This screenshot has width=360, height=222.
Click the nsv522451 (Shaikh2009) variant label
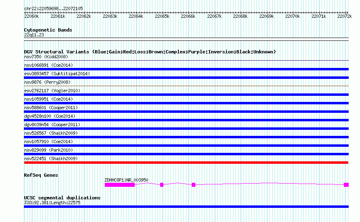51,159
